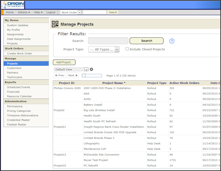The height and width of the screenshot is (171, 221).
Task: Open Assignments in sidebar
Action: click(15, 34)
